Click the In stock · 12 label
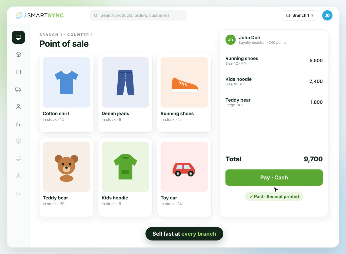The height and width of the screenshot is (254, 346). (53, 119)
